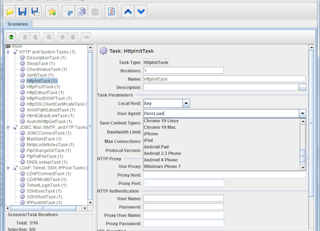Click the Save As floppy icon
Image resolution: width=320 pixels, height=231 pixels.
(35, 12)
